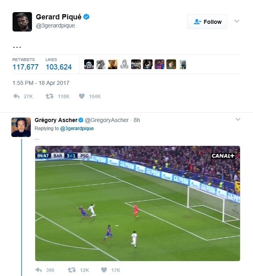This screenshot has width=253, height=276.
Task: Retweet Grégory Ascher's reply
Action: click(x=72, y=270)
